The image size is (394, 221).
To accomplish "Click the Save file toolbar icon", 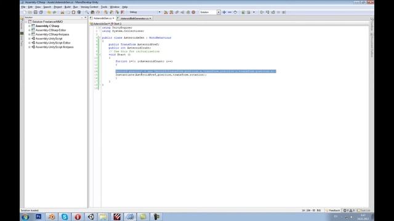I will pyautogui.click(x=36, y=12).
